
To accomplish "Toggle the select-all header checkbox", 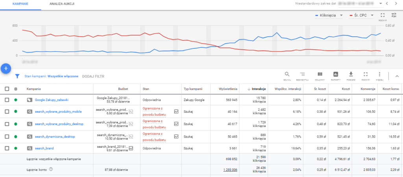I will coord(7,89).
